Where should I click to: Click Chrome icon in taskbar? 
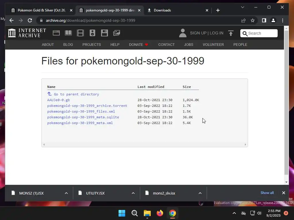pos(173,213)
